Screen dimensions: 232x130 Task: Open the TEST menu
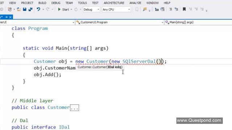[x=95, y=3]
